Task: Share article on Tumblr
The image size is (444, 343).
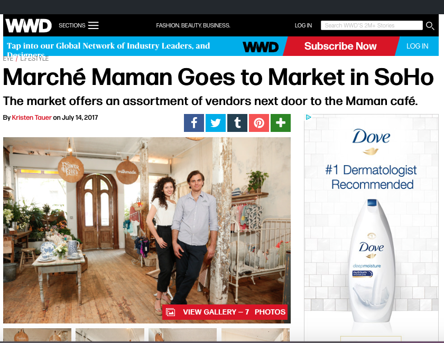Action: [x=237, y=123]
